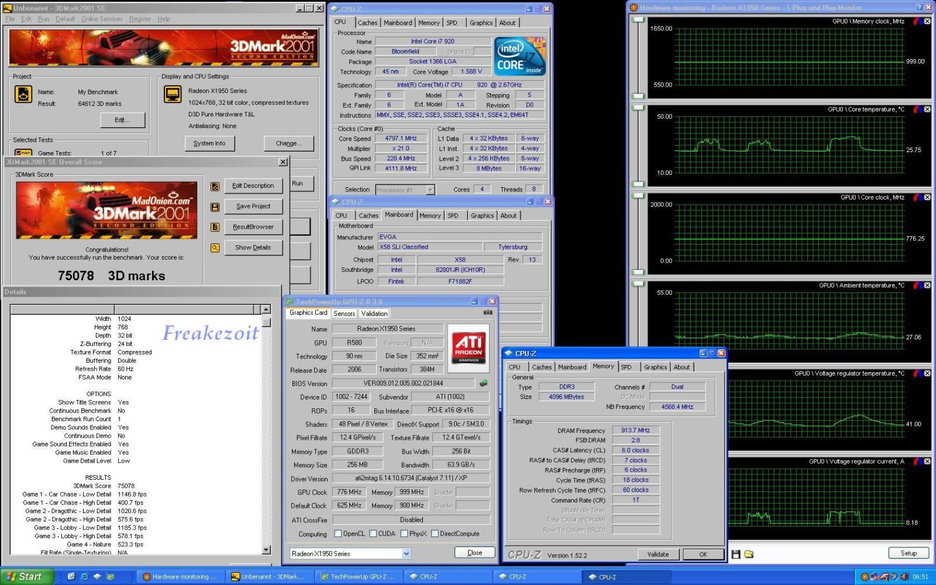Save hardware monitoring log via floppy icon
The image size is (936, 585).
tap(736, 554)
